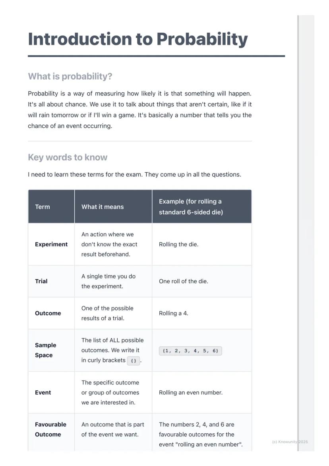Click the "Term" table column header
329x466 pixels.
[43, 207]
